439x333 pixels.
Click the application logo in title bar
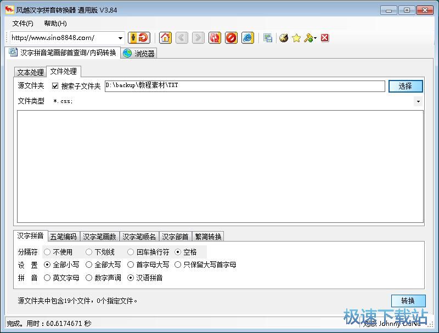coord(9,9)
